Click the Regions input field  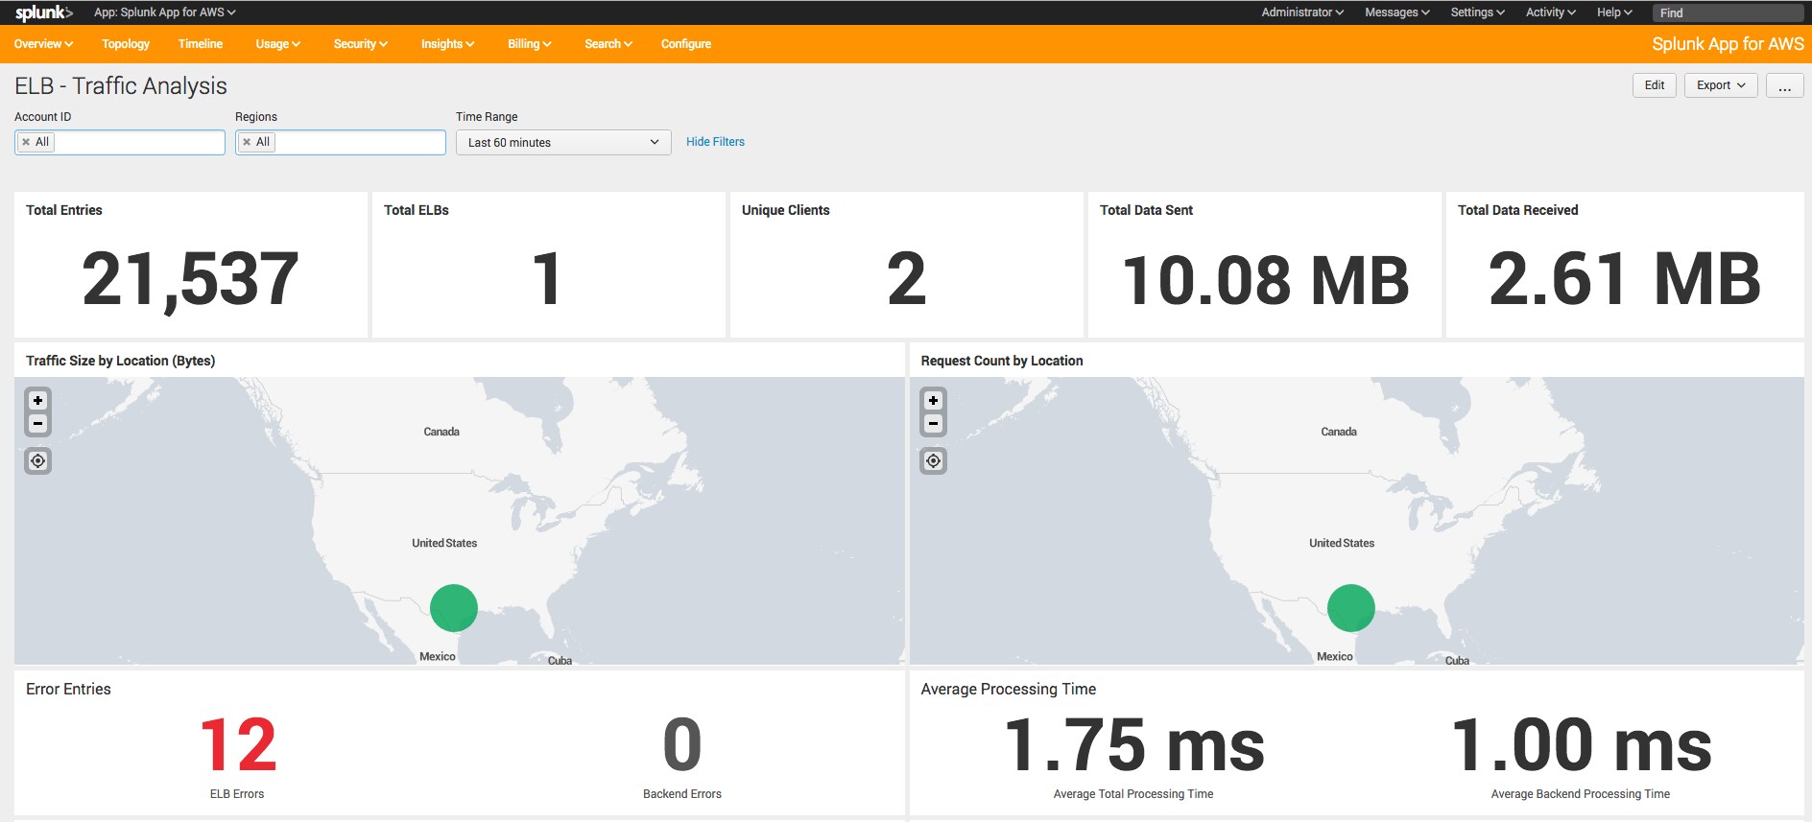(341, 142)
